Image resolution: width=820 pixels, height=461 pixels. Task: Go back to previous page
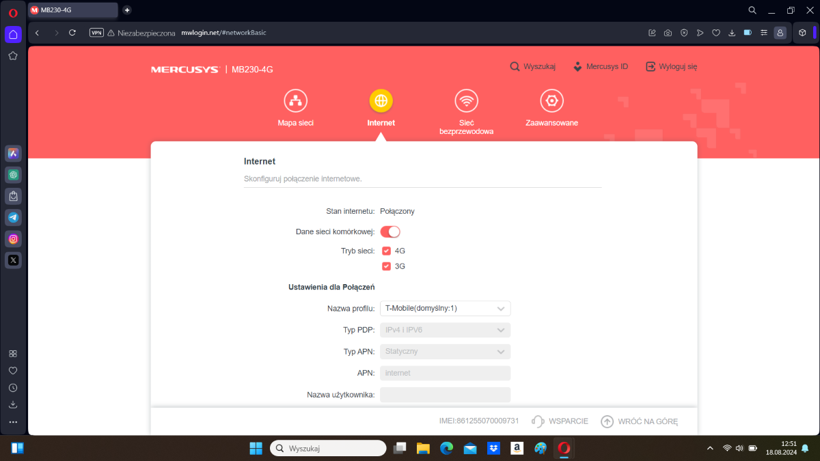(x=38, y=32)
